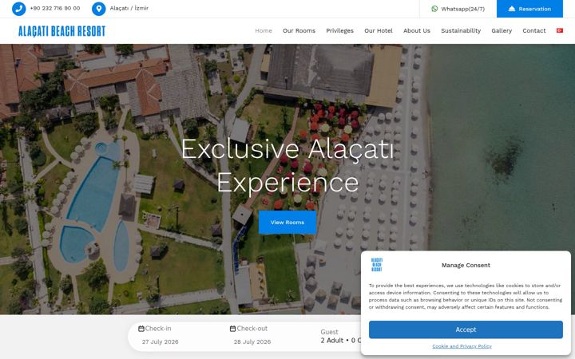Open the Contact page
This screenshot has height=359, width=575.
534,31
